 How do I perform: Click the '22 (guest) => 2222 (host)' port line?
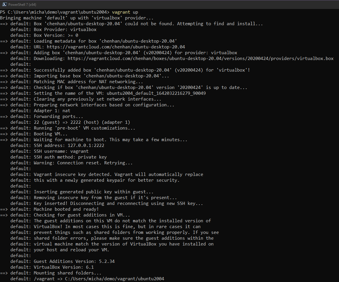82,122
